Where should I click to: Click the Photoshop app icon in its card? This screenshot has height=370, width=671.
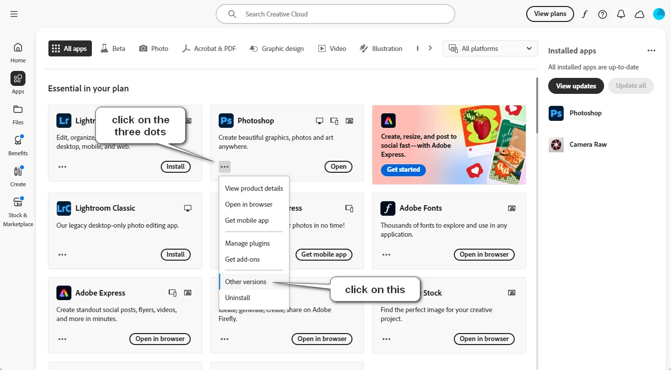(226, 120)
